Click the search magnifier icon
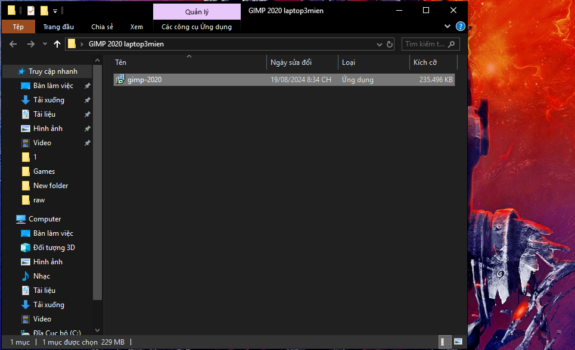Viewport: 575px width, 350px height. 452,44
